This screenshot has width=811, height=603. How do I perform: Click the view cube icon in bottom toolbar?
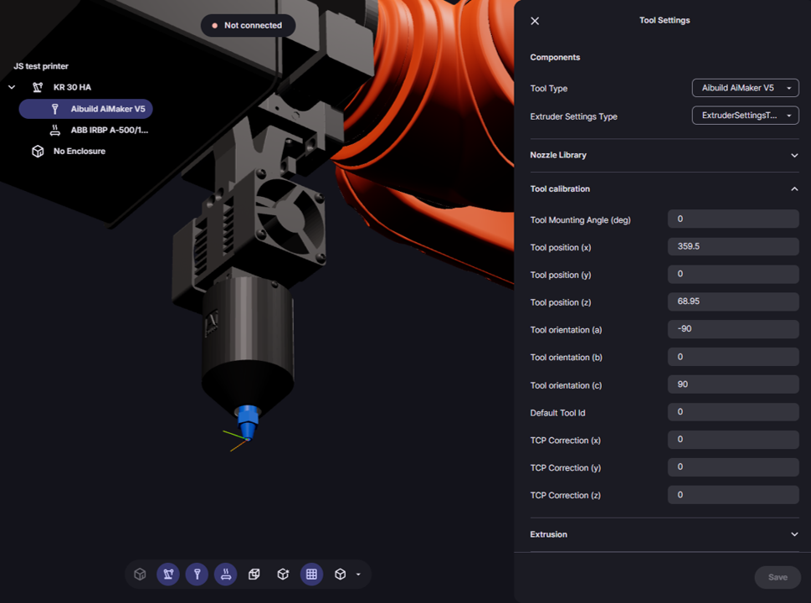point(340,575)
